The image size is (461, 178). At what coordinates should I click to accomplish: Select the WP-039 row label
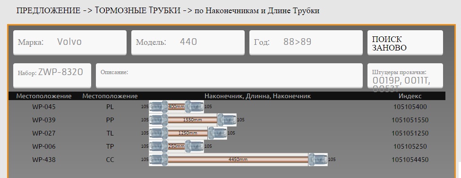pyautogui.click(x=44, y=120)
